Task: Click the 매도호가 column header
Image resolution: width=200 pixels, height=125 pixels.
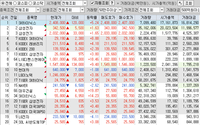Action: pos(108,17)
